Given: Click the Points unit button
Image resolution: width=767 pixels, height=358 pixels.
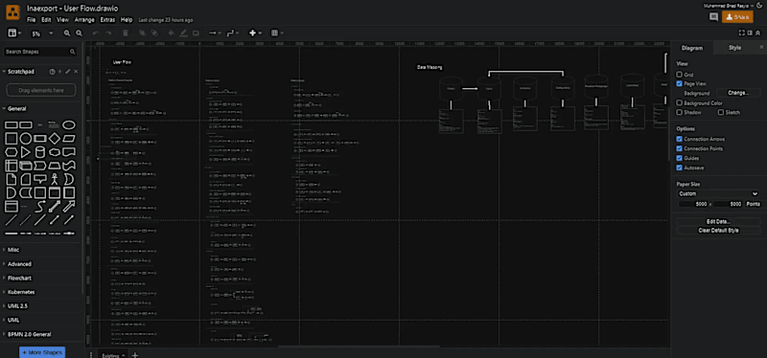Looking at the screenshot, I should point(753,204).
